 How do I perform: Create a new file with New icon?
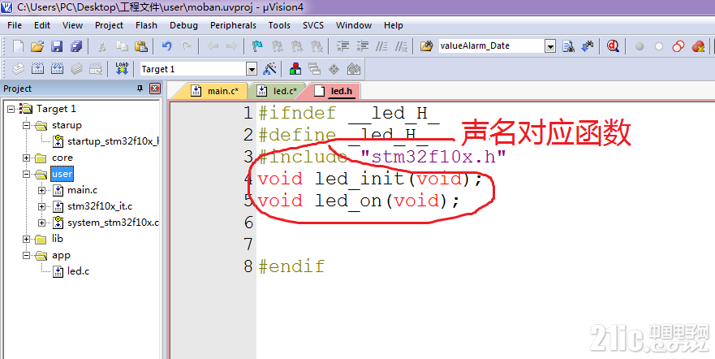click(x=18, y=46)
